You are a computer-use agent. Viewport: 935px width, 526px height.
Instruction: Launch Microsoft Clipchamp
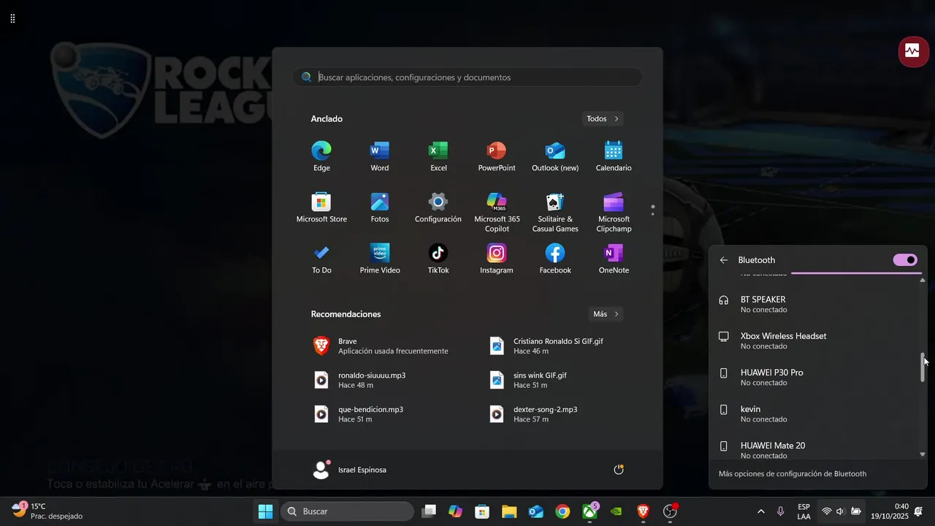(614, 212)
